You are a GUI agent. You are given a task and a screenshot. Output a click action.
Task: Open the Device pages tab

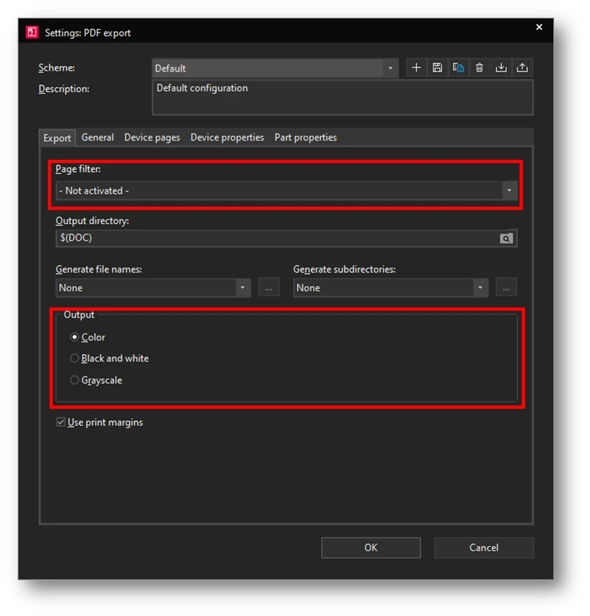tap(152, 138)
